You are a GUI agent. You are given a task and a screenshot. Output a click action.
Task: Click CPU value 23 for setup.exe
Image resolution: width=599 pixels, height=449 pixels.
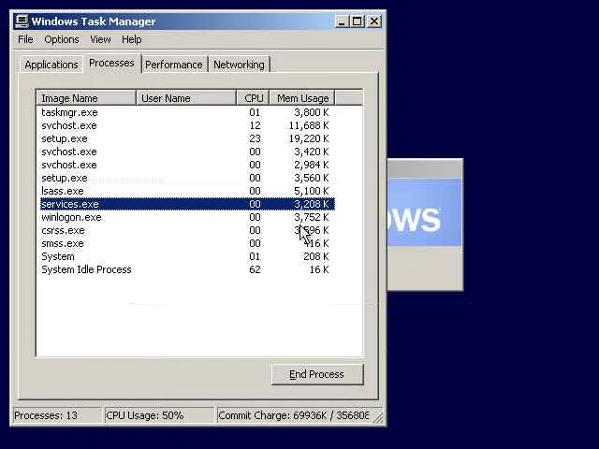tap(255, 138)
